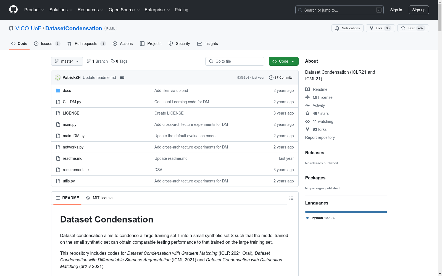Image resolution: width=442 pixels, height=276 pixels.
Task: Open the commit history clock icon
Action: tap(271, 78)
